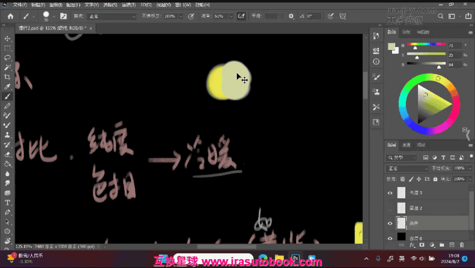
Task: Select the Eyedropper tool
Action: tap(7, 87)
